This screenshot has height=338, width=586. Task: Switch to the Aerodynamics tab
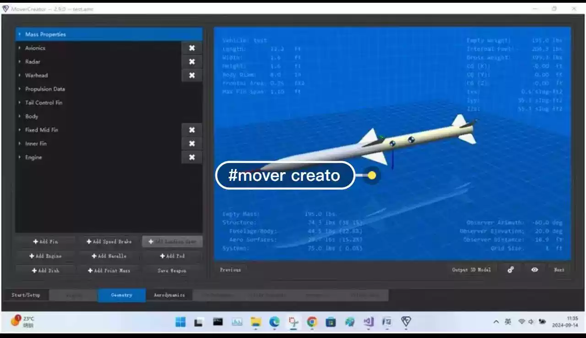170,295
